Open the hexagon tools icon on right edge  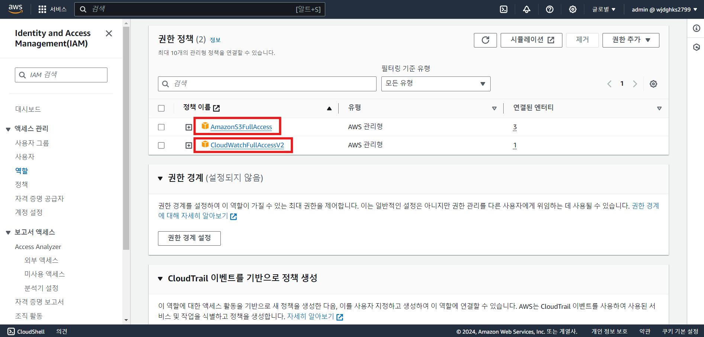(x=697, y=47)
